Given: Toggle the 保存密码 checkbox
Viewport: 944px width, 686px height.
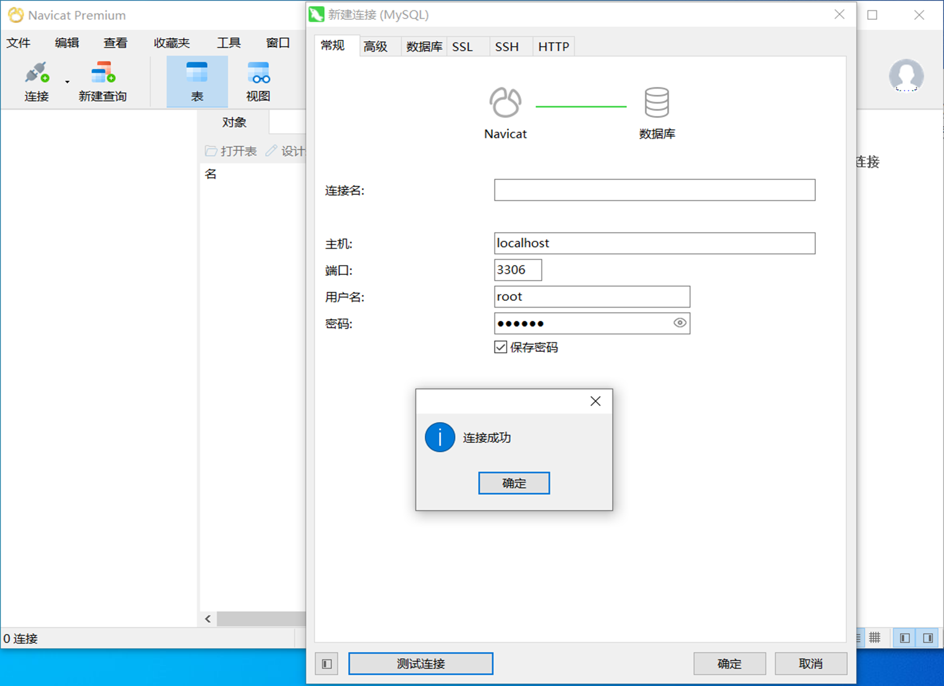Looking at the screenshot, I should (x=501, y=347).
